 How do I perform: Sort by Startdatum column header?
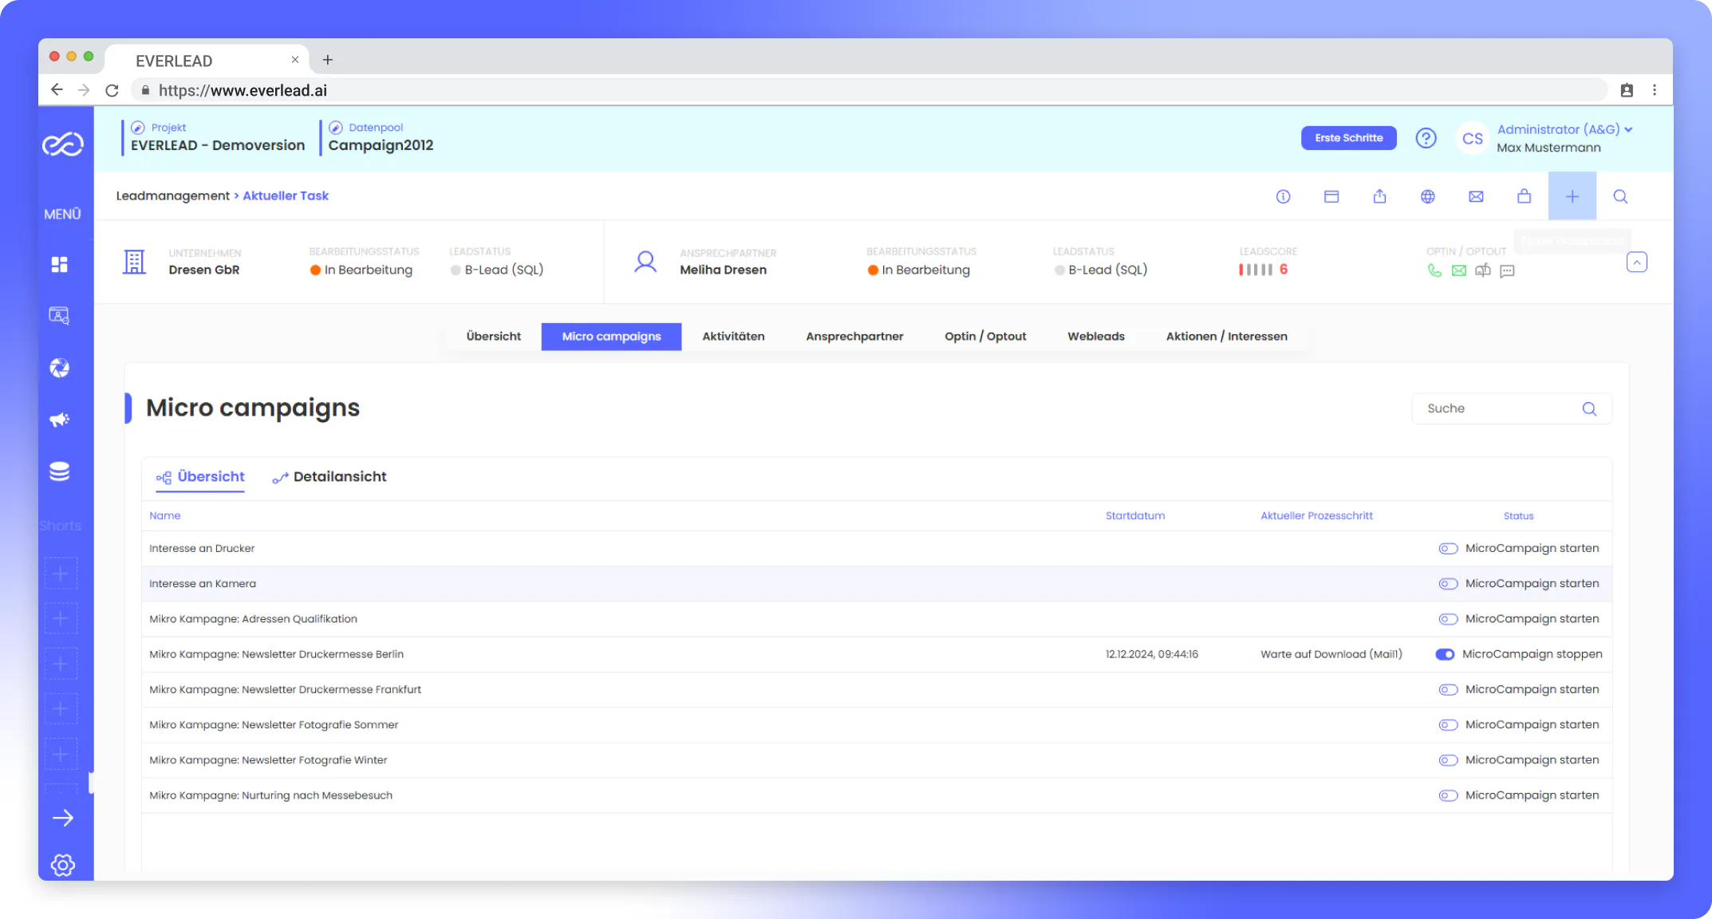pyautogui.click(x=1135, y=516)
